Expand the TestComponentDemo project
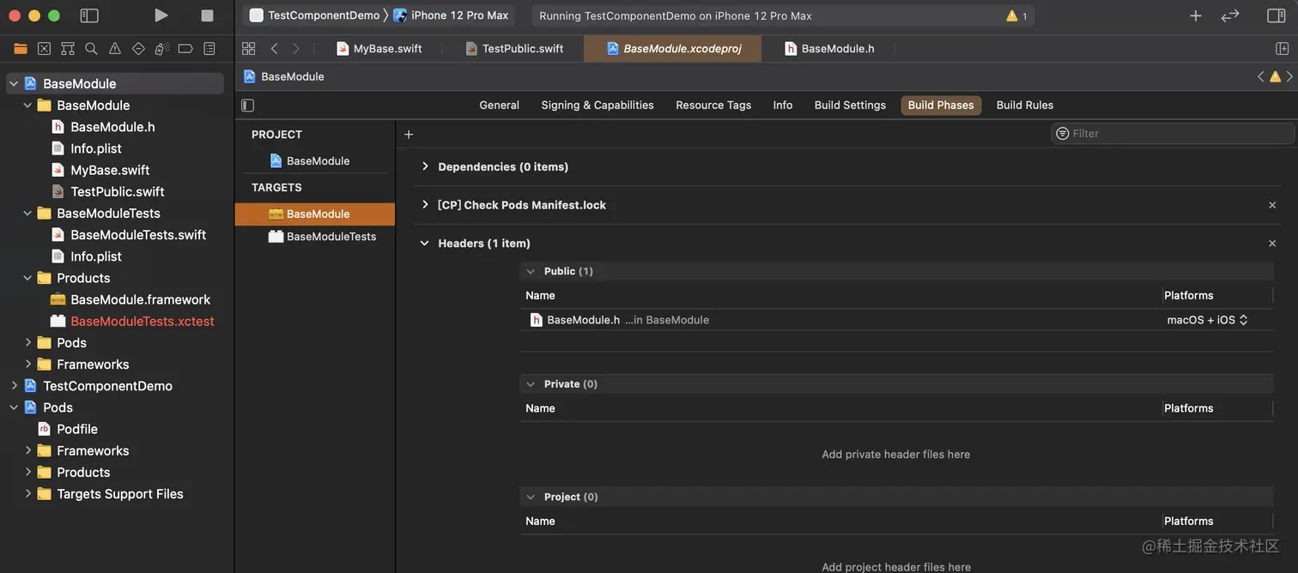 (x=15, y=386)
